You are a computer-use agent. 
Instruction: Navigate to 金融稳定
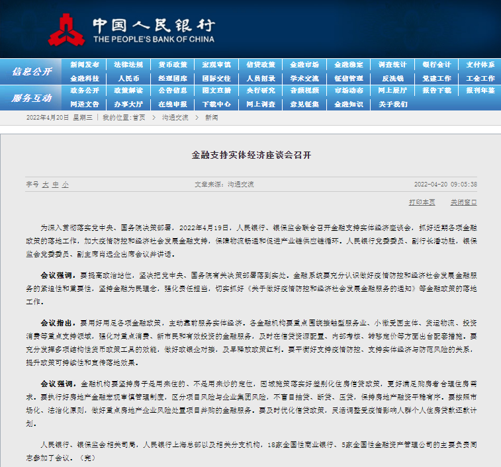coord(349,65)
